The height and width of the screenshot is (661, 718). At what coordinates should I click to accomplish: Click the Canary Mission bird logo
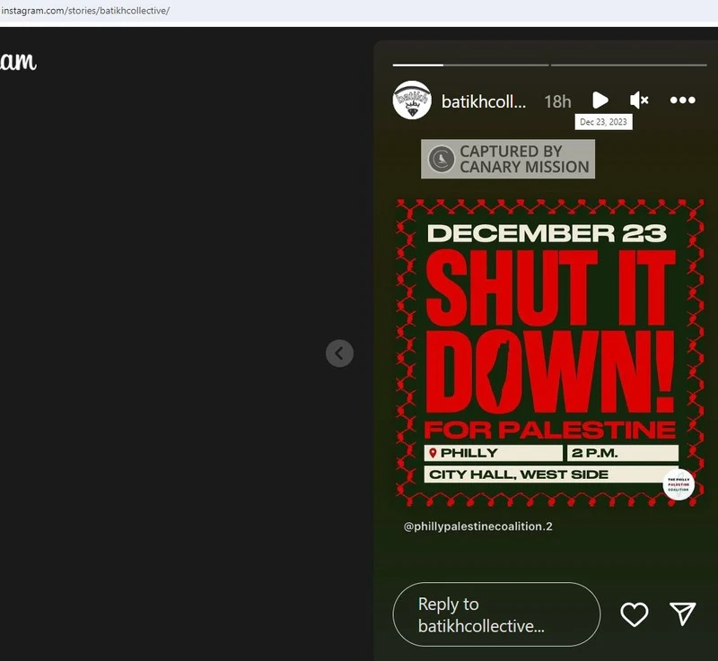click(x=441, y=159)
